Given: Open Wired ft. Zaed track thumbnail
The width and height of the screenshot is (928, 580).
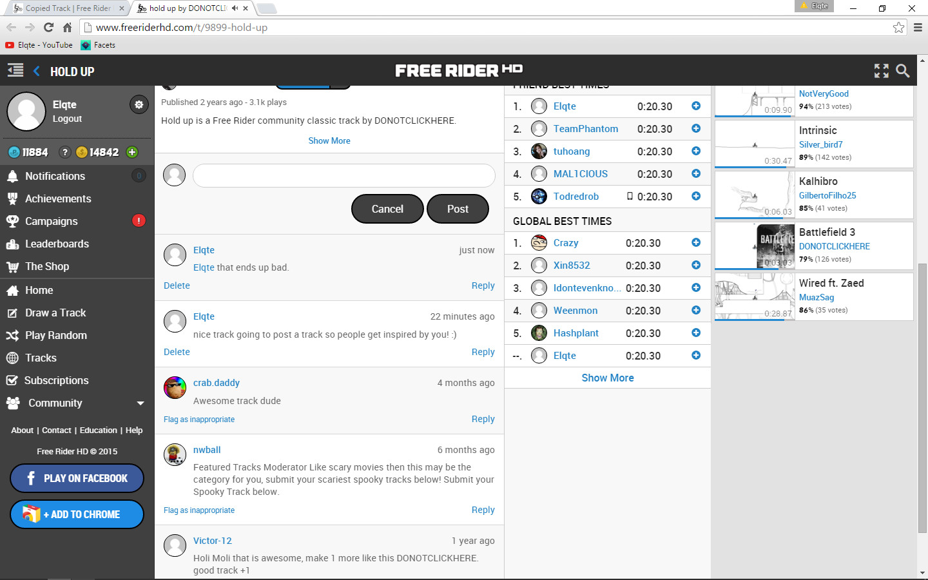Looking at the screenshot, I should point(755,296).
